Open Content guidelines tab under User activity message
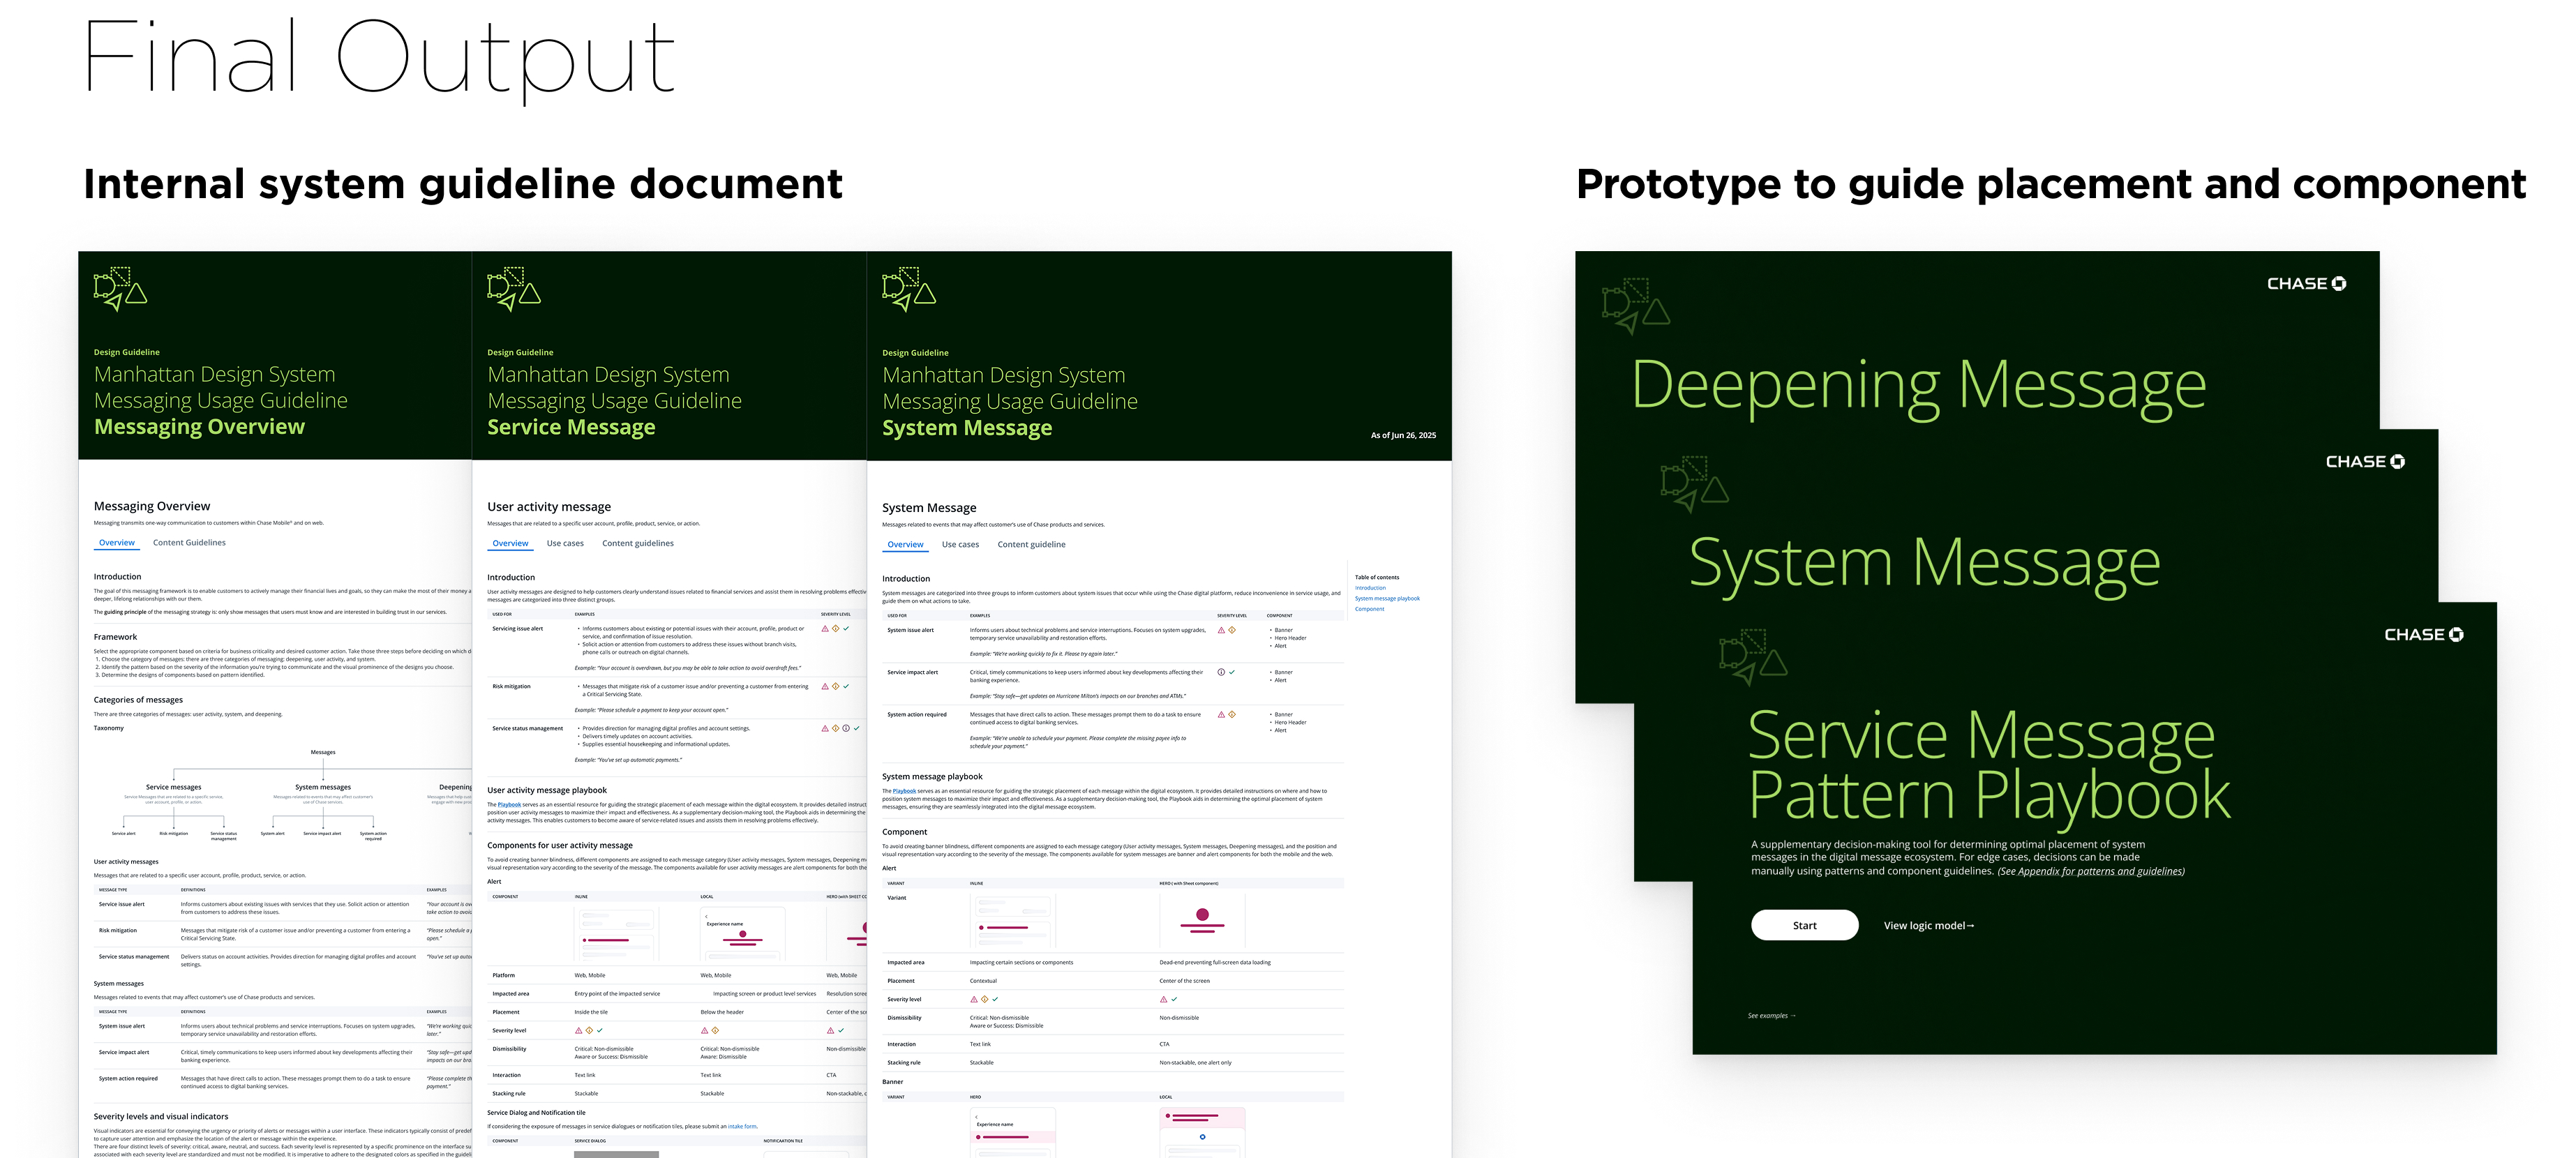This screenshot has height=1158, width=2576. pyautogui.click(x=638, y=544)
